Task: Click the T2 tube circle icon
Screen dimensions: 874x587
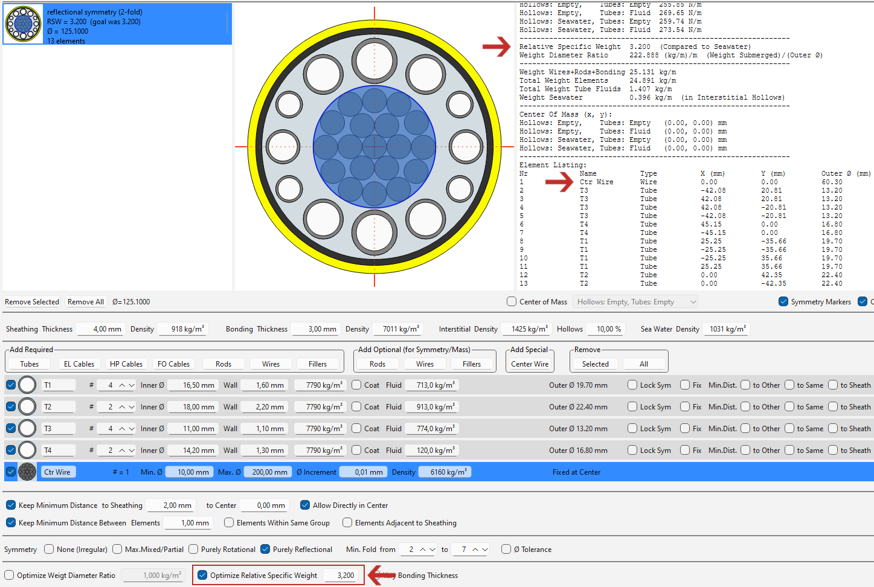Action: click(x=27, y=406)
